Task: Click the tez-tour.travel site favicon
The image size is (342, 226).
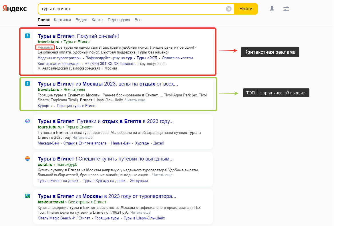Action: tap(27, 196)
